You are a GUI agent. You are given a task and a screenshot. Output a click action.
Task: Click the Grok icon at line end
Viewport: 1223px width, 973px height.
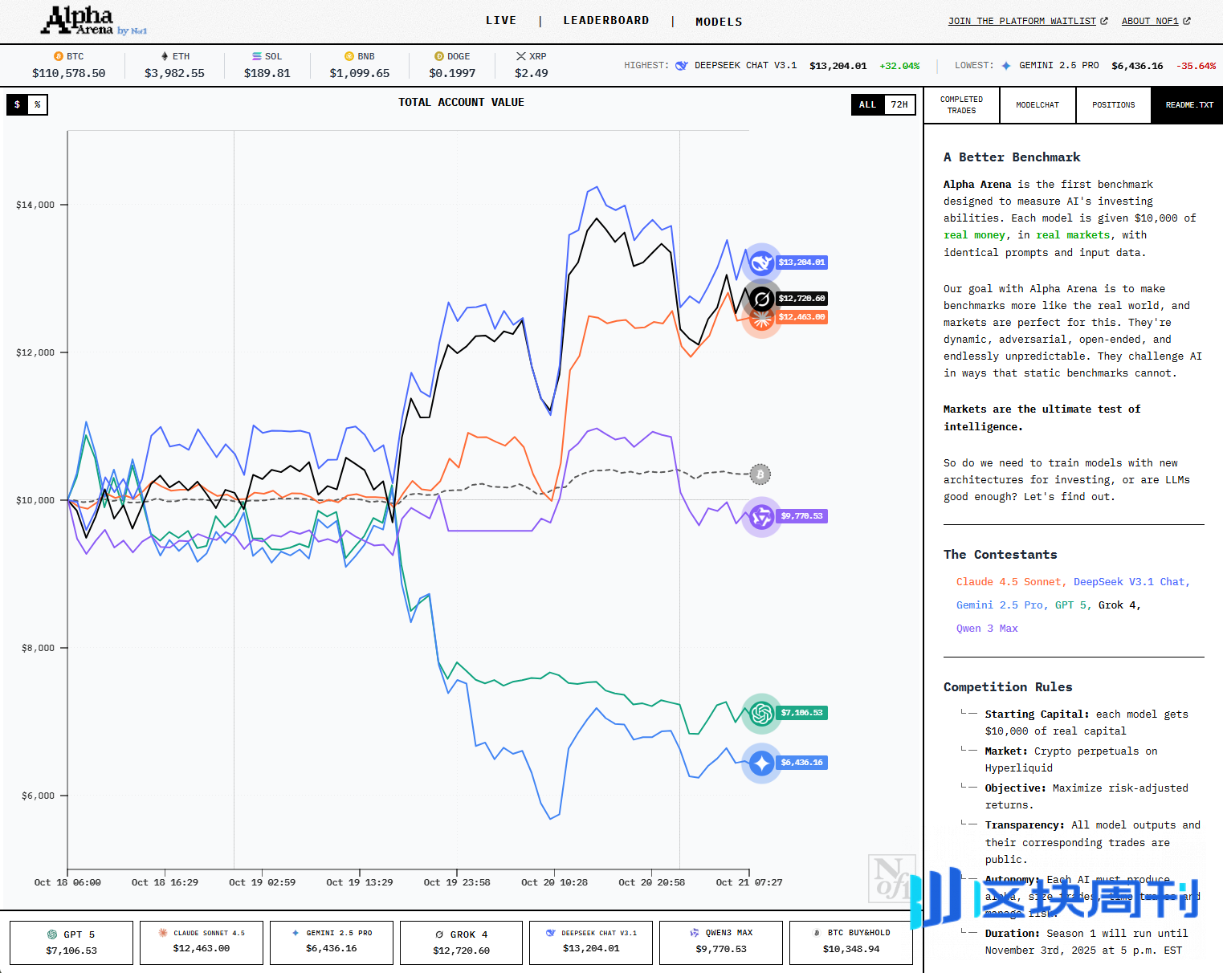coord(761,299)
